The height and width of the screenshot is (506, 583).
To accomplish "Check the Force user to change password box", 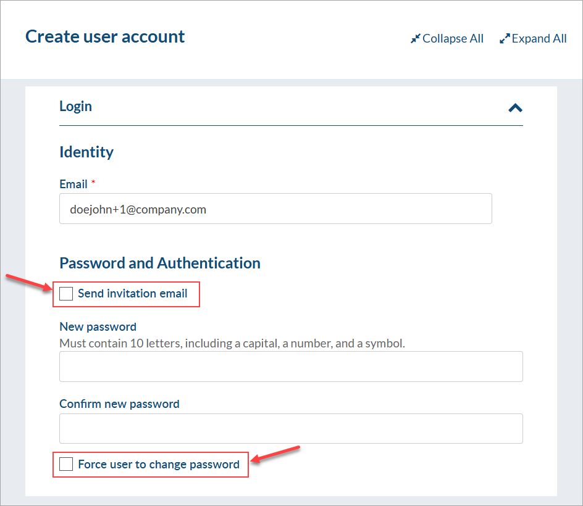I will (x=66, y=464).
